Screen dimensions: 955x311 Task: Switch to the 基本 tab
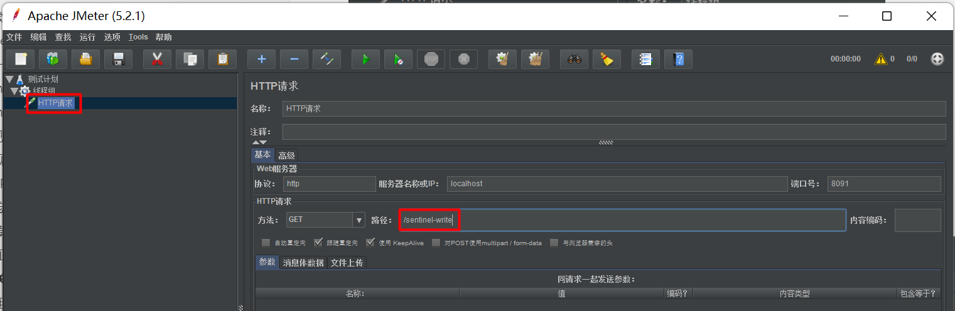coord(263,155)
